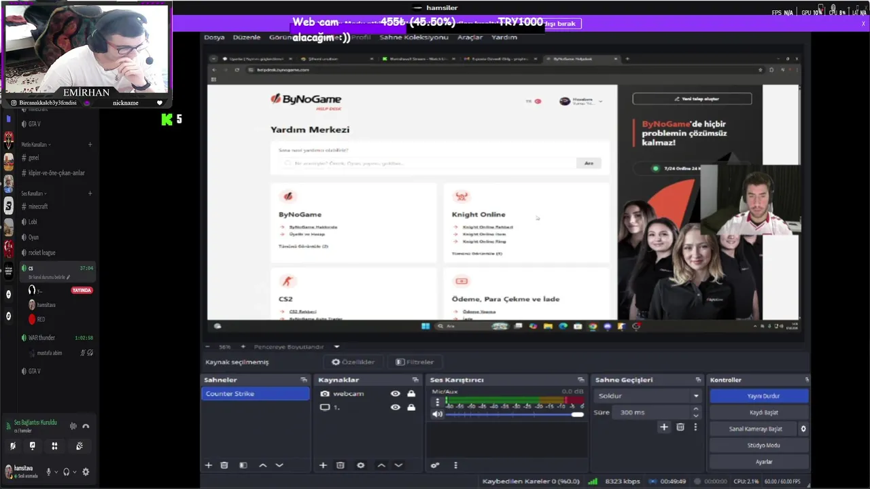Open virtual camera settings gear icon
This screenshot has width=870, height=489.
click(x=803, y=429)
